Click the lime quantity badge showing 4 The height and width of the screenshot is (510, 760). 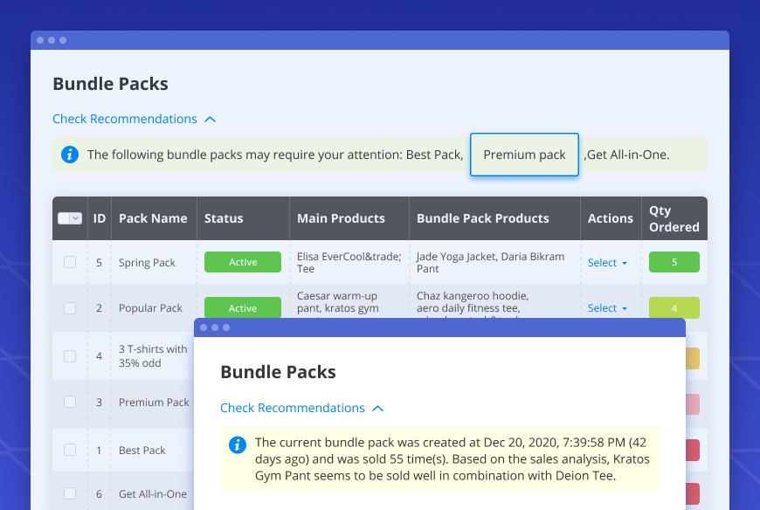point(674,308)
